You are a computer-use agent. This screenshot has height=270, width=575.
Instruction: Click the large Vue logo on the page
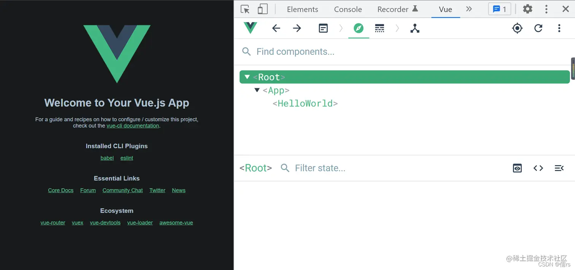click(x=117, y=54)
